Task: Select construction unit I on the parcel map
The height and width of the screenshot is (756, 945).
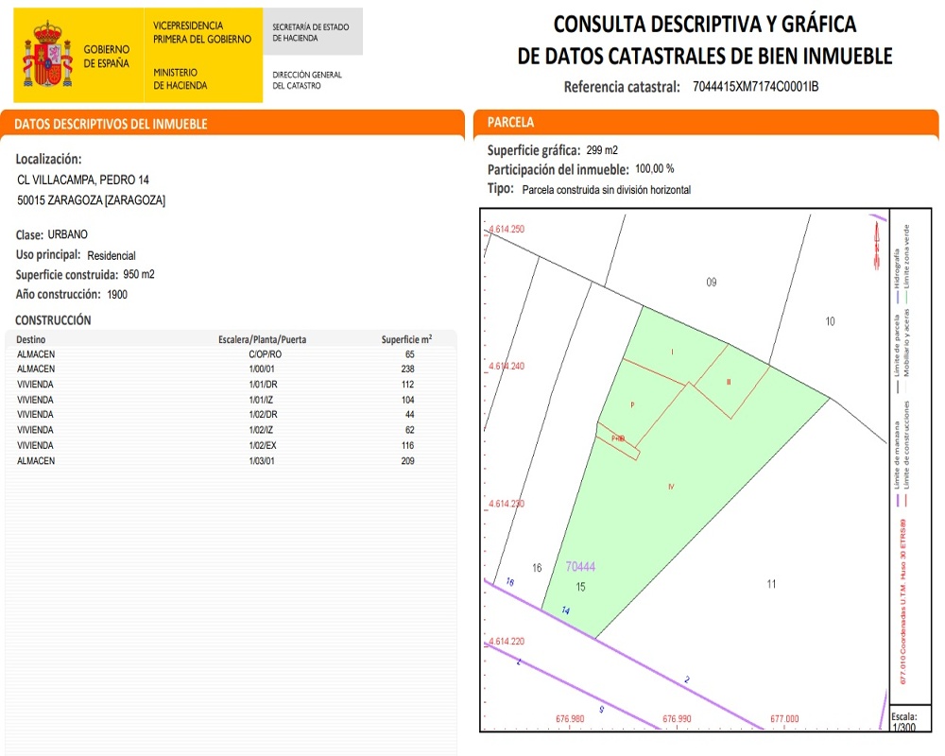Action: click(x=672, y=352)
